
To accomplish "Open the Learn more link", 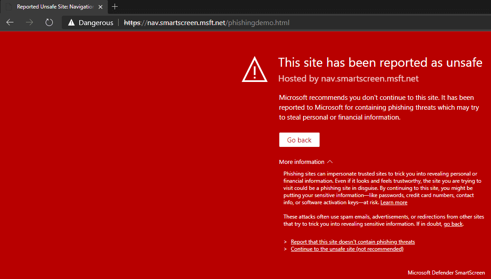I will click(x=393, y=202).
